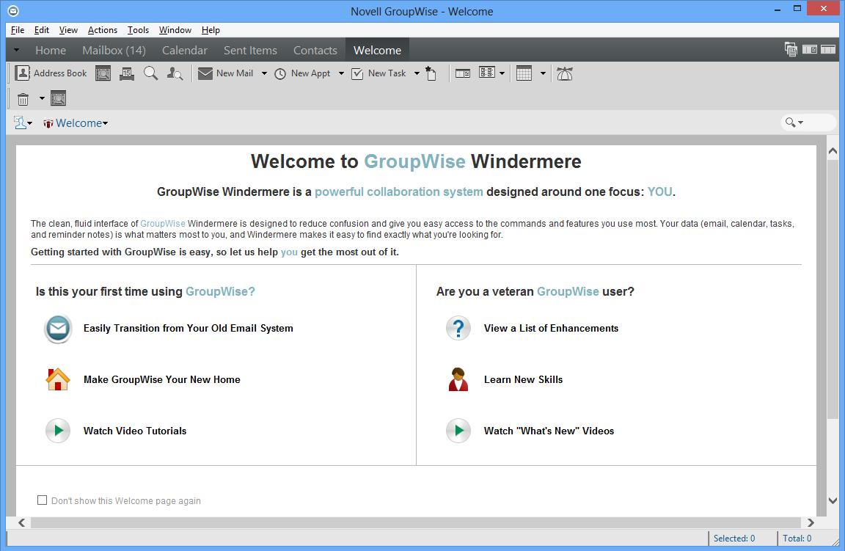Click the horizontal scrollbar left arrow

click(x=21, y=522)
